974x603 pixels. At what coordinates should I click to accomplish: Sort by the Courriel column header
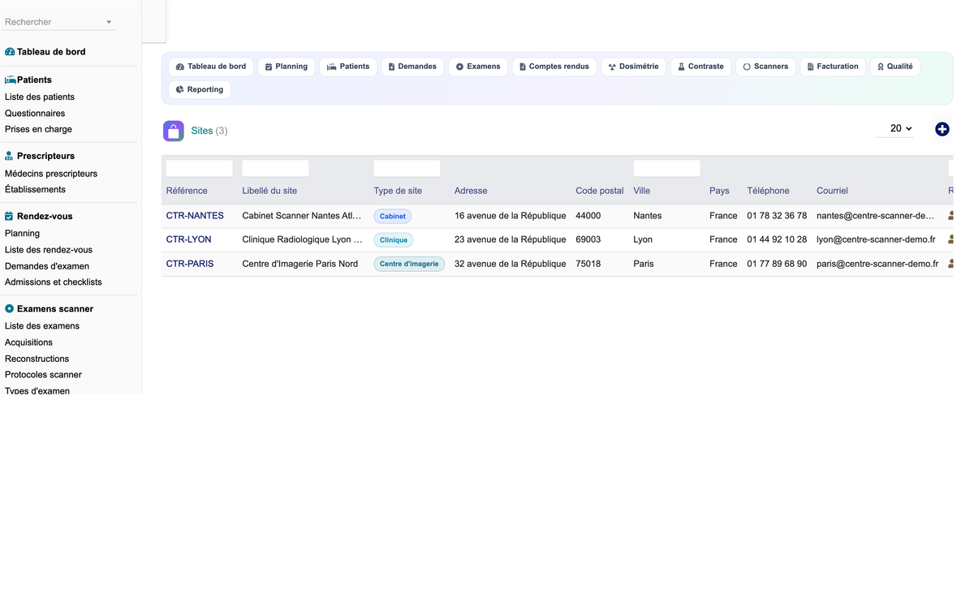[x=832, y=191]
